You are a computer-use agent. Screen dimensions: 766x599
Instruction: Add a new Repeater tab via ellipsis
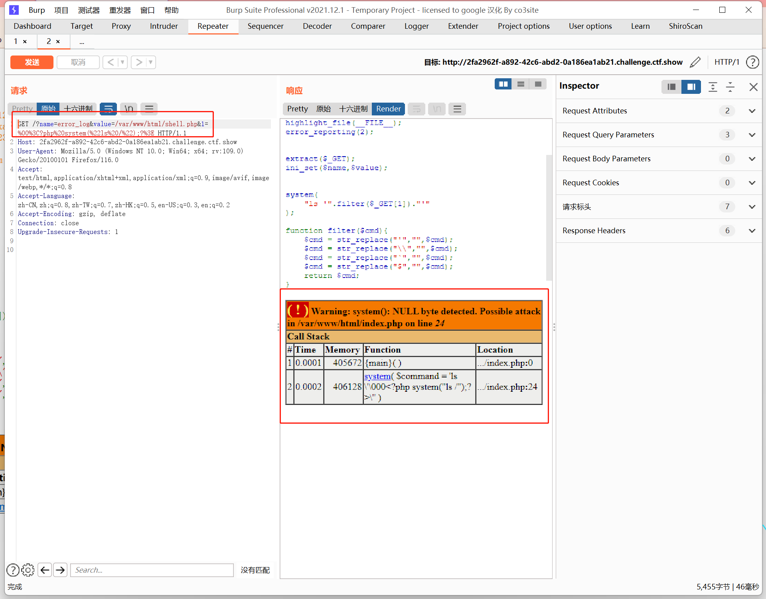(x=82, y=42)
